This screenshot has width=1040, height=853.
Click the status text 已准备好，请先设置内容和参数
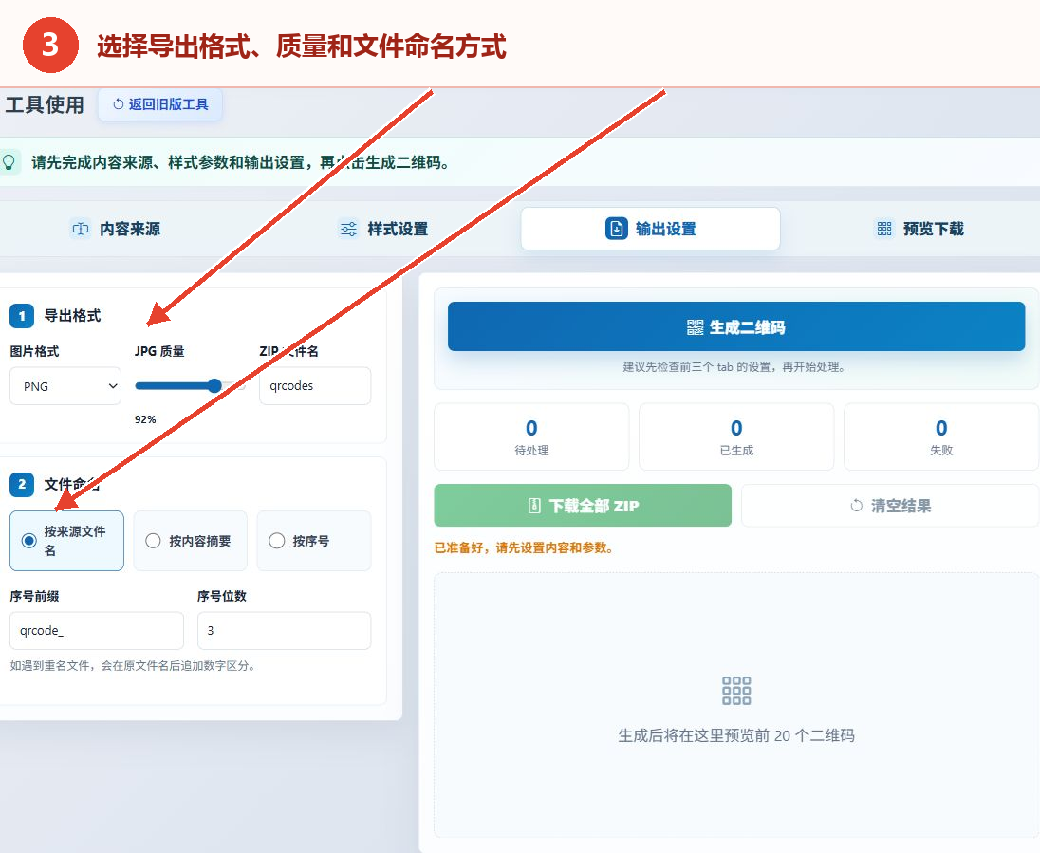[x=523, y=547]
